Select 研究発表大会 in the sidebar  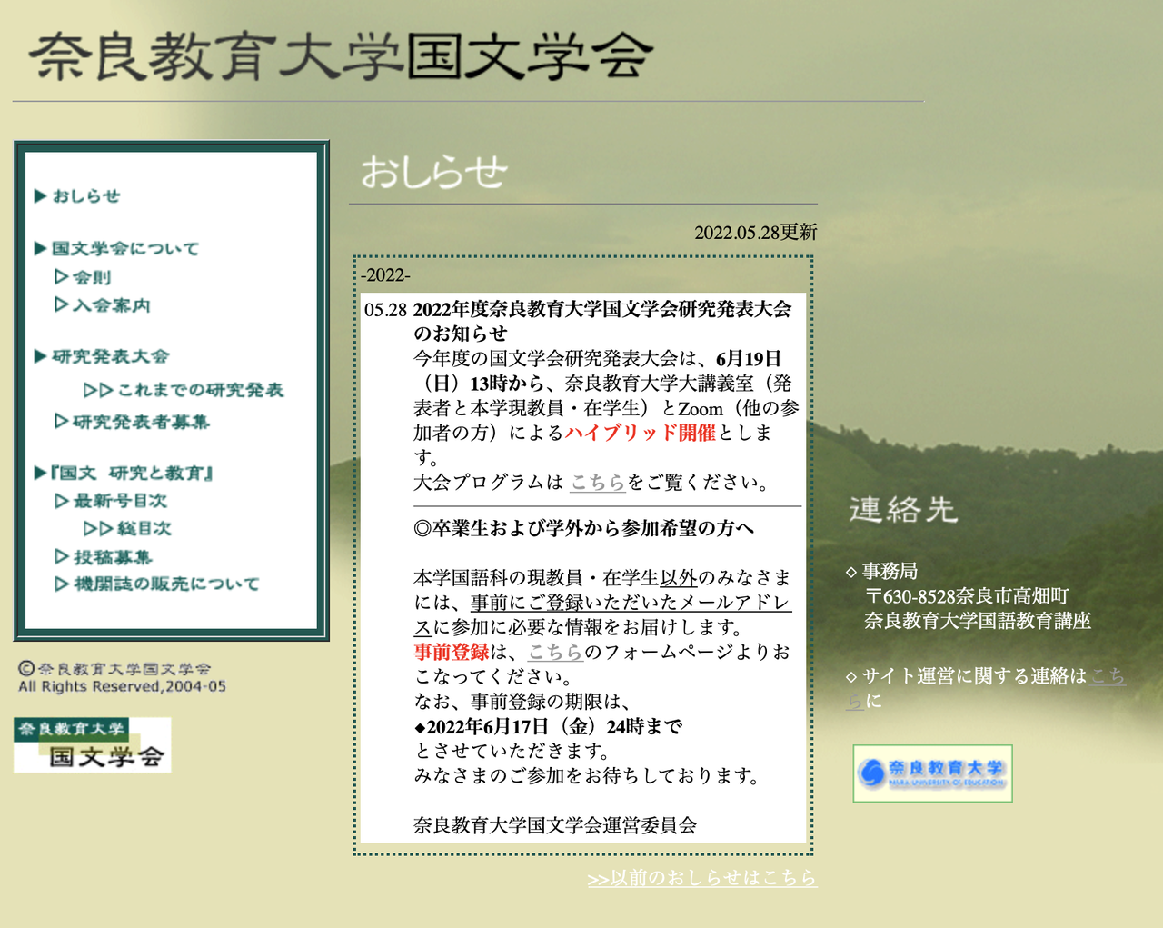102,355
